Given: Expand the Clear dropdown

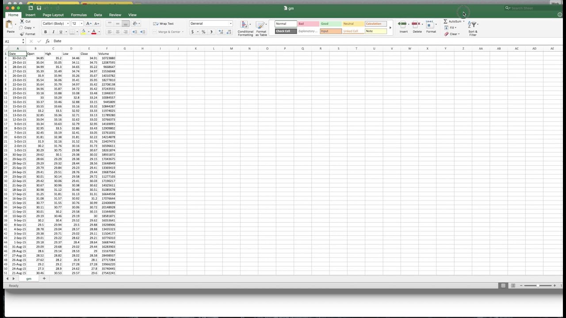Looking at the screenshot, I should [459, 34].
